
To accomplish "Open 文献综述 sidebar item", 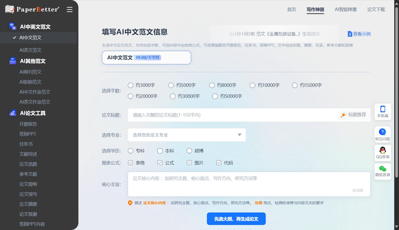I will click(x=28, y=154).
